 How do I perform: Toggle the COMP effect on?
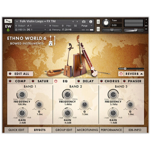tap(10, 81)
